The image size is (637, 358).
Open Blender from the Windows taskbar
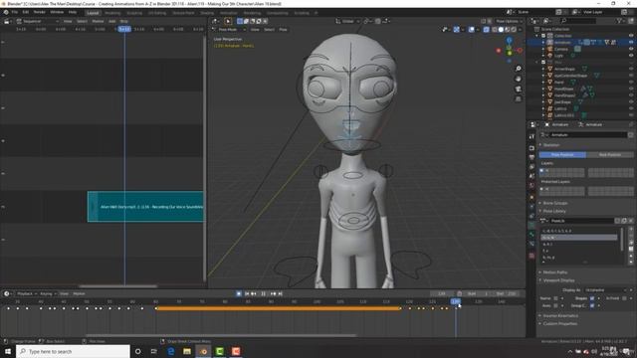point(203,351)
